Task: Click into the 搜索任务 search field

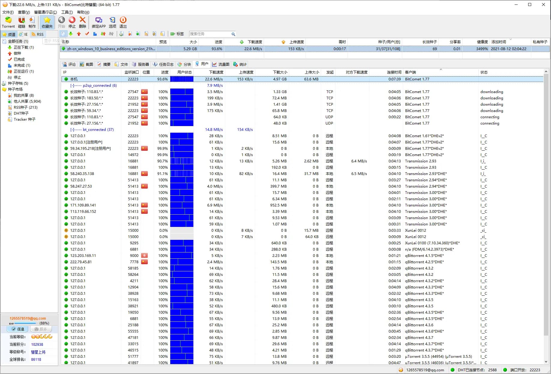Action: click(210, 34)
